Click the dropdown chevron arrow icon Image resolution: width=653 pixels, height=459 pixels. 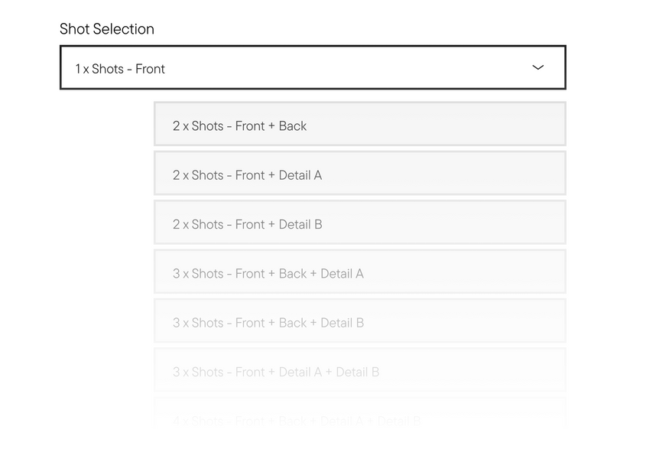[x=538, y=67]
